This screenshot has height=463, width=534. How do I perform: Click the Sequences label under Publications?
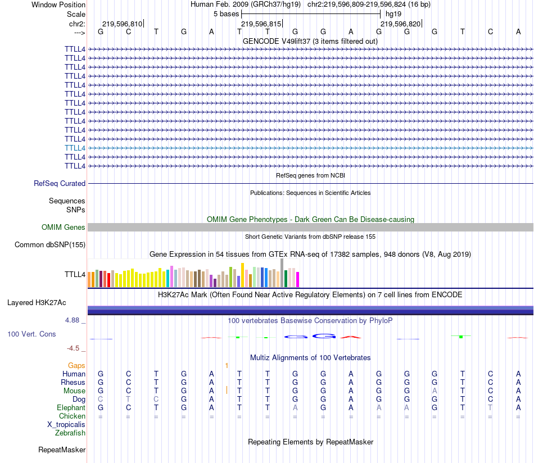(67, 201)
